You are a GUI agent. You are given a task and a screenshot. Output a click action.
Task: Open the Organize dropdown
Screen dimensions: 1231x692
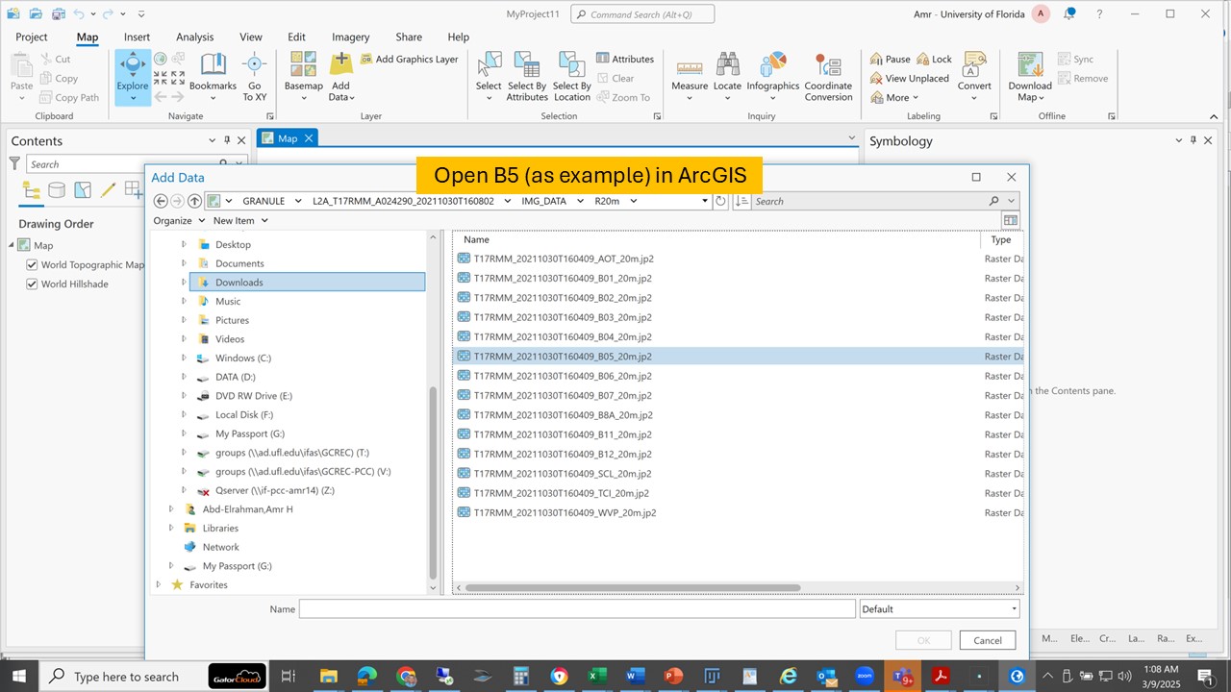click(179, 220)
